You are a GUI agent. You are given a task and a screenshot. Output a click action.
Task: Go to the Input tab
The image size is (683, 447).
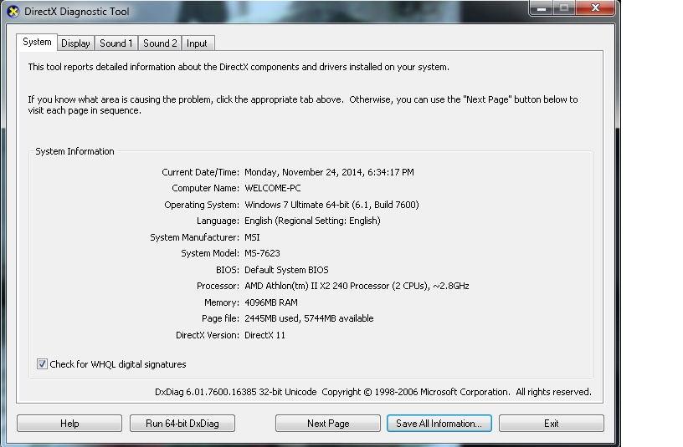(x=198, y=43)
